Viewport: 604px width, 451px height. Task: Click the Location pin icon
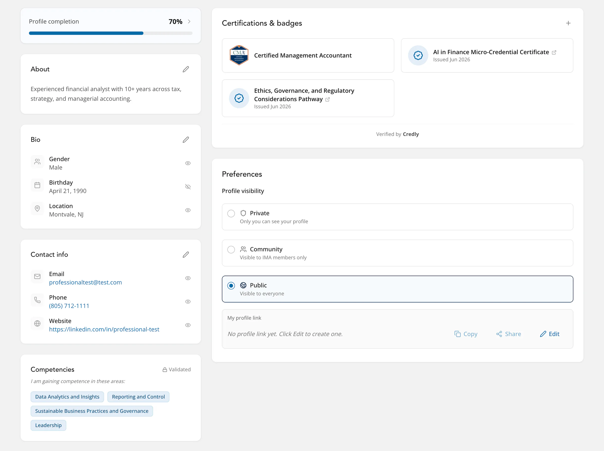point(37,209)
